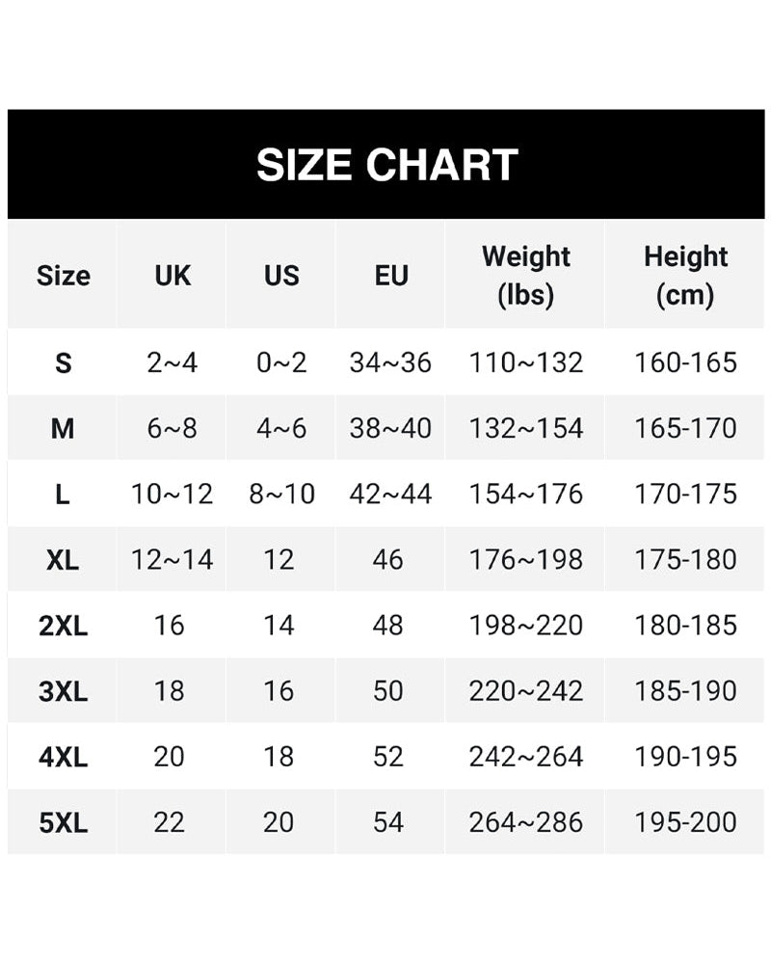The width and height of the screenshot is (771, 964).
Task: Click the EU 54 cell
Action: coord(388,823)
